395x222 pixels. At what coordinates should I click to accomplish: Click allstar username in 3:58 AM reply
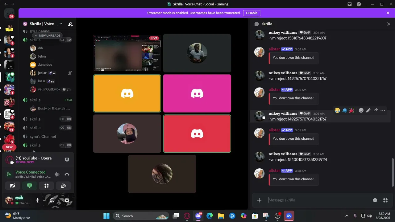coord(274,171)
